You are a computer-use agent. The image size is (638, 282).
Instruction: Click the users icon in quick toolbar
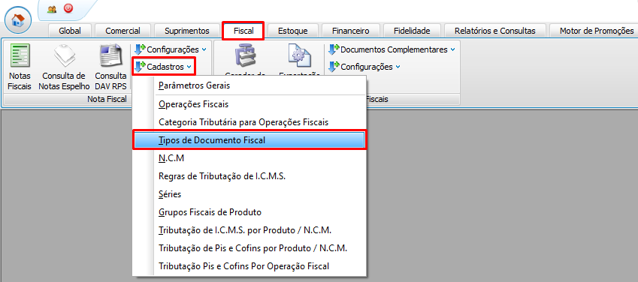(52, 9)
